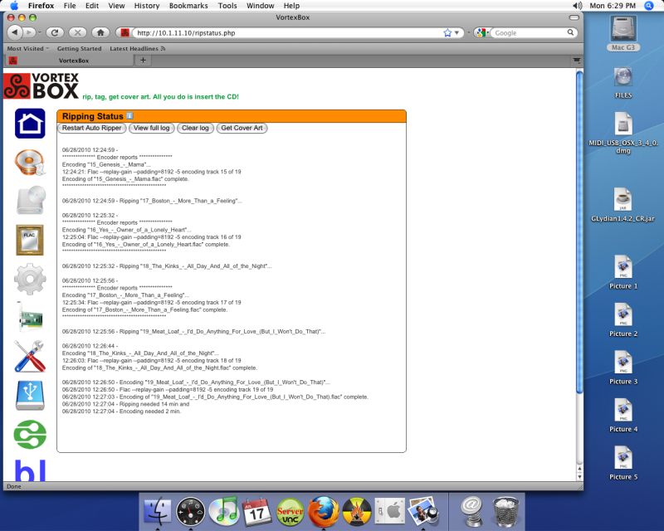This screenshot has width=664, height=531.
Task: Reload the page with the refresh button
Action: point(55,32)
